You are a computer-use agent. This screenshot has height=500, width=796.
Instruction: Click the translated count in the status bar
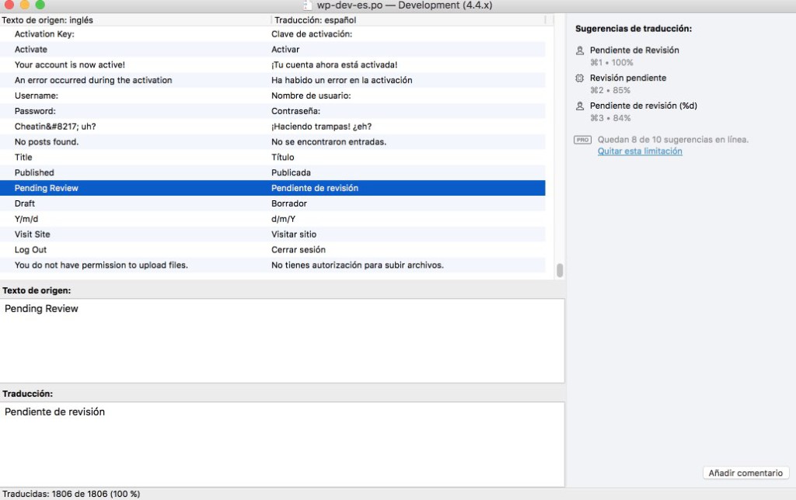click(x=70, y=493)
